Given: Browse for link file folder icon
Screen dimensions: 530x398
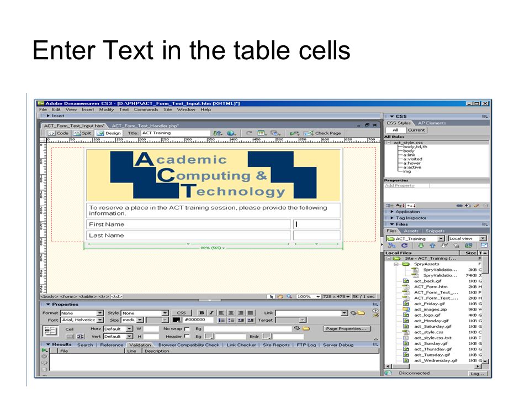Looking at the screenshot, I should click(x=361, y=313).
